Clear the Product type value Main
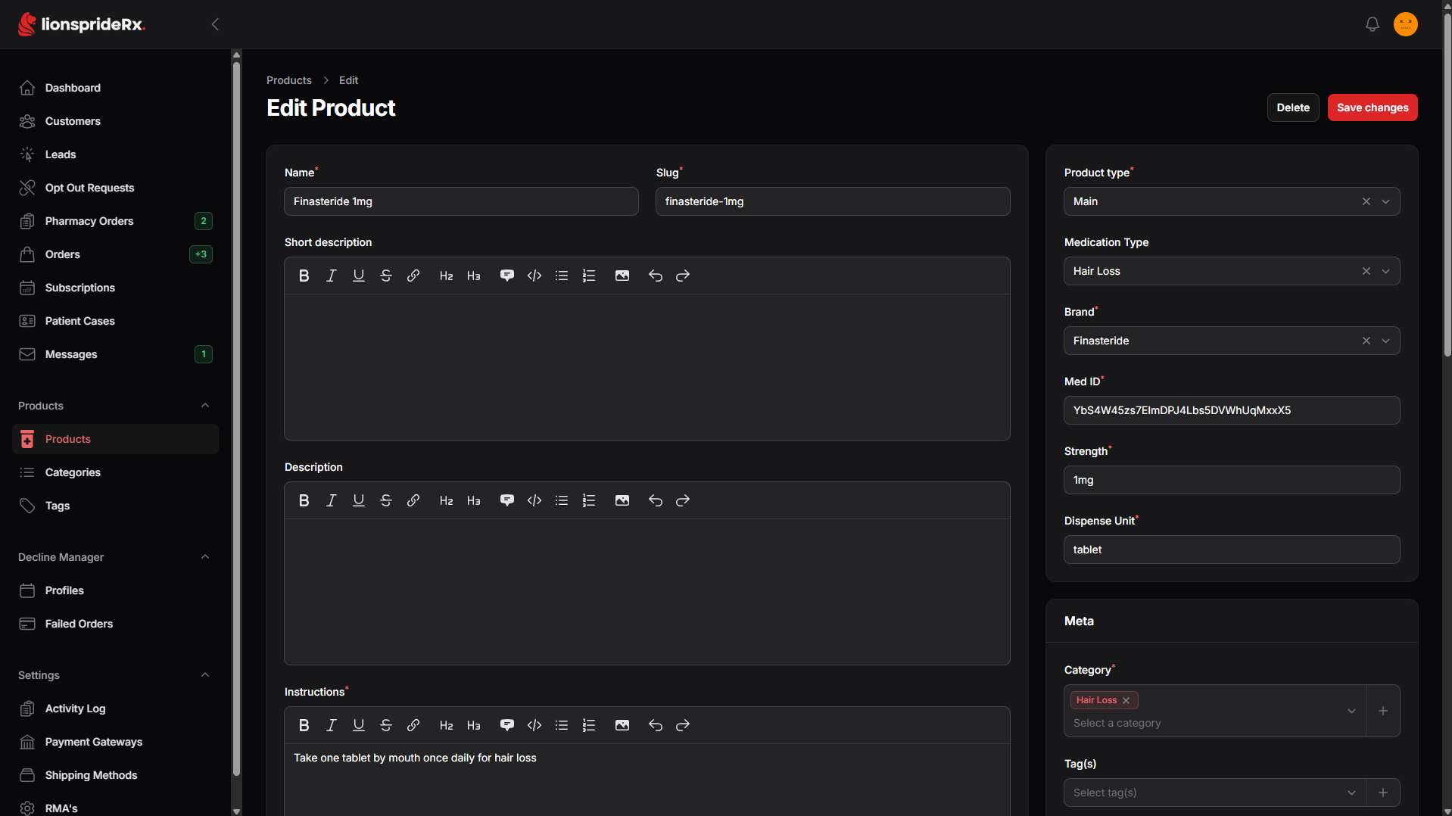Image resolution: width=1452 pixels, height=816 pixels. (x=1366, y=201)
